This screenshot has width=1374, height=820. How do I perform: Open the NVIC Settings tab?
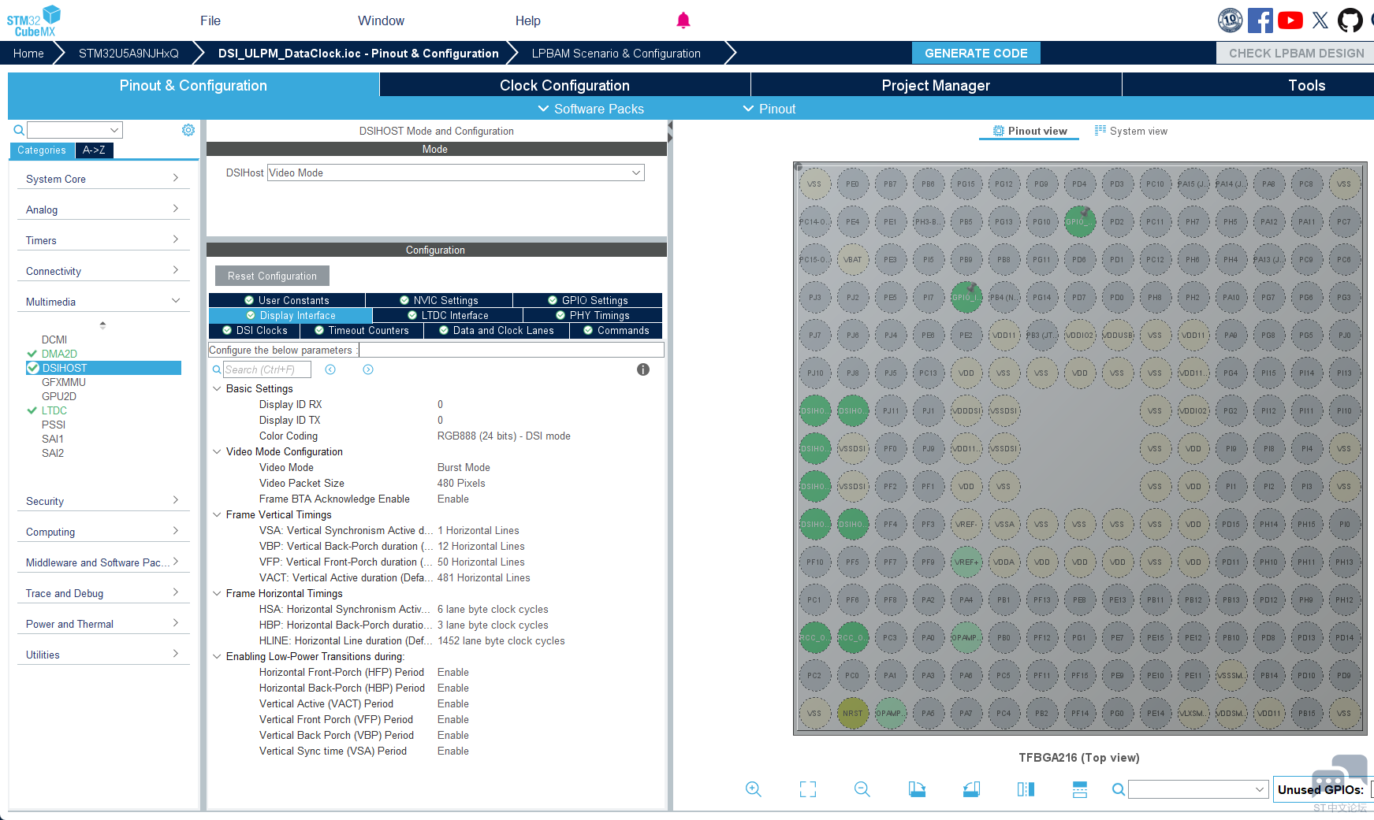439,300
